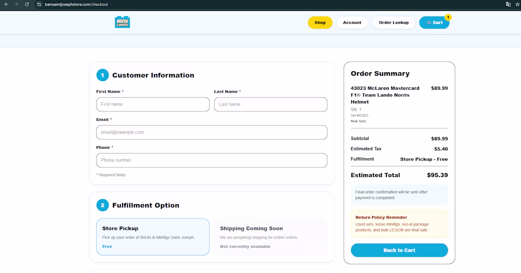The image size is (521, 273).
Task: Click the 'New Sets' label
Action: [x=358, y=121]
